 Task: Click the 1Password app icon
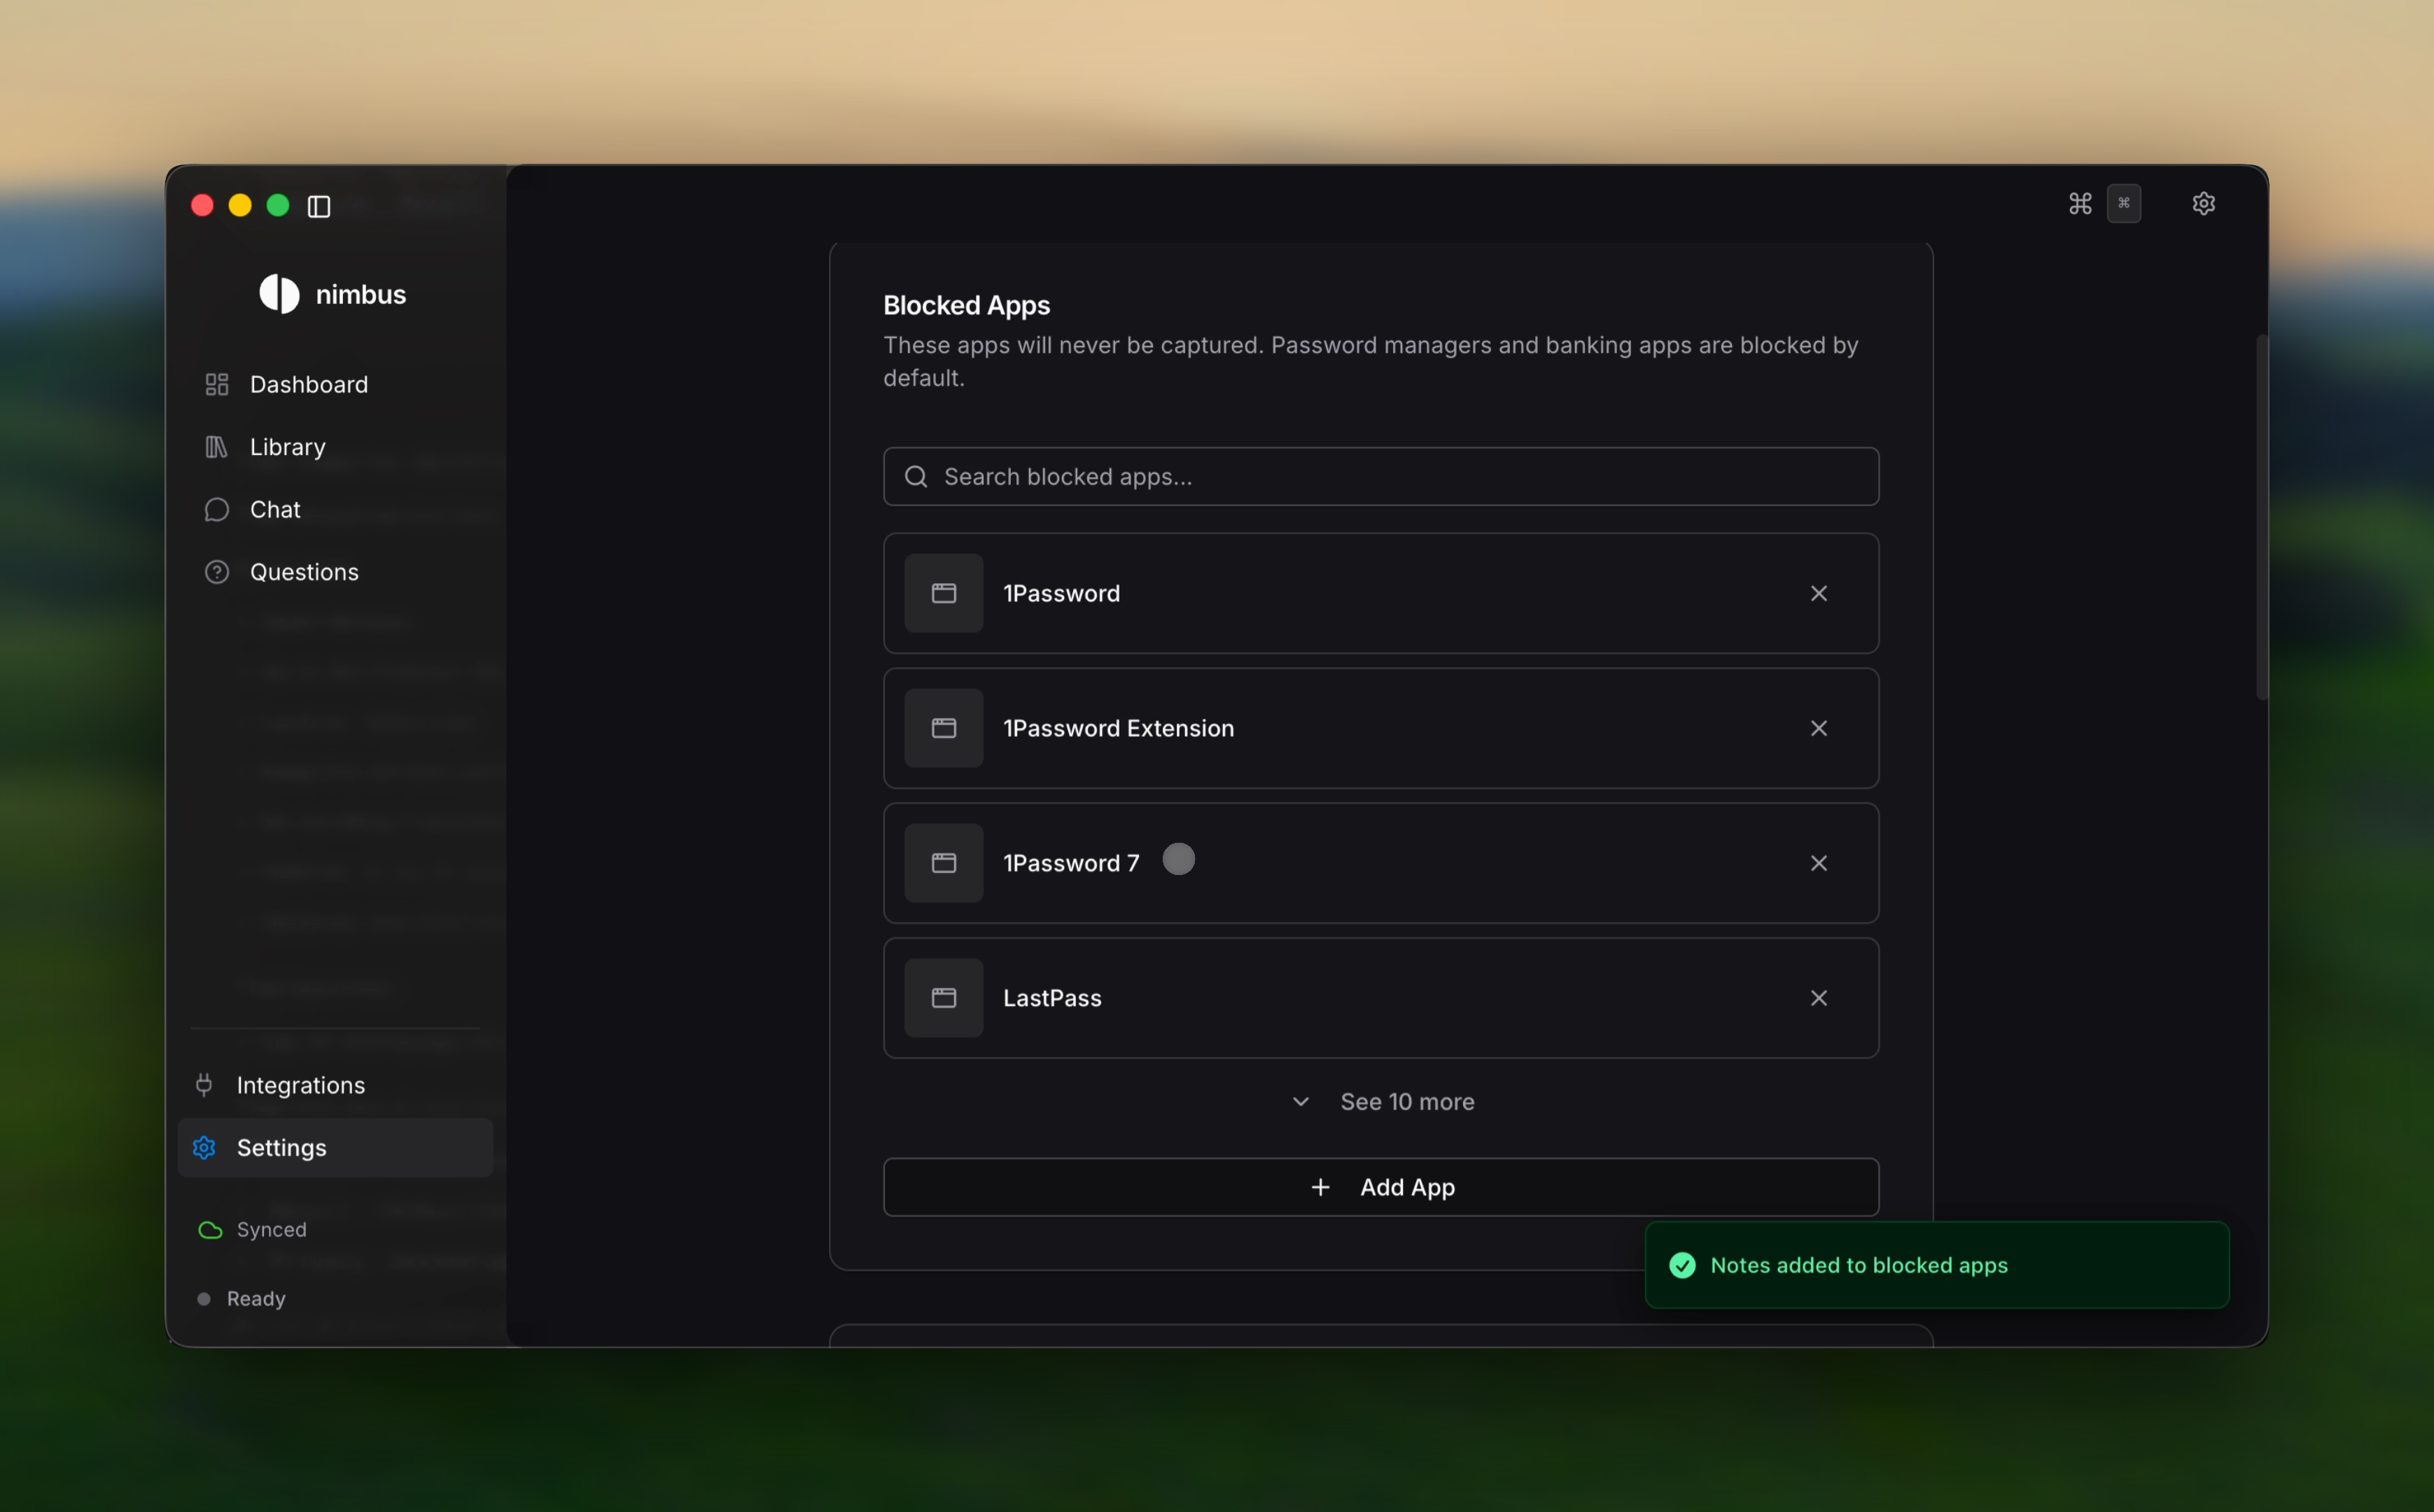(x=944, y=593)
